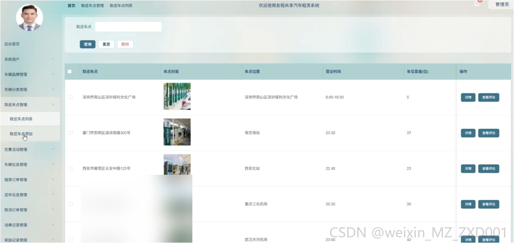
Task: Click the 取还车点管理 breadcrumb
Action: coord(93,6)
